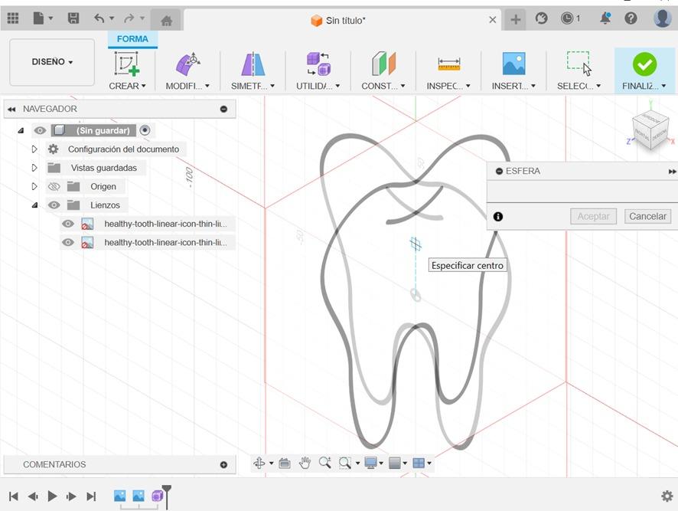Go to the Home tab icon
Viewport: 678px width, 511px height.
(x=167, y=21)
